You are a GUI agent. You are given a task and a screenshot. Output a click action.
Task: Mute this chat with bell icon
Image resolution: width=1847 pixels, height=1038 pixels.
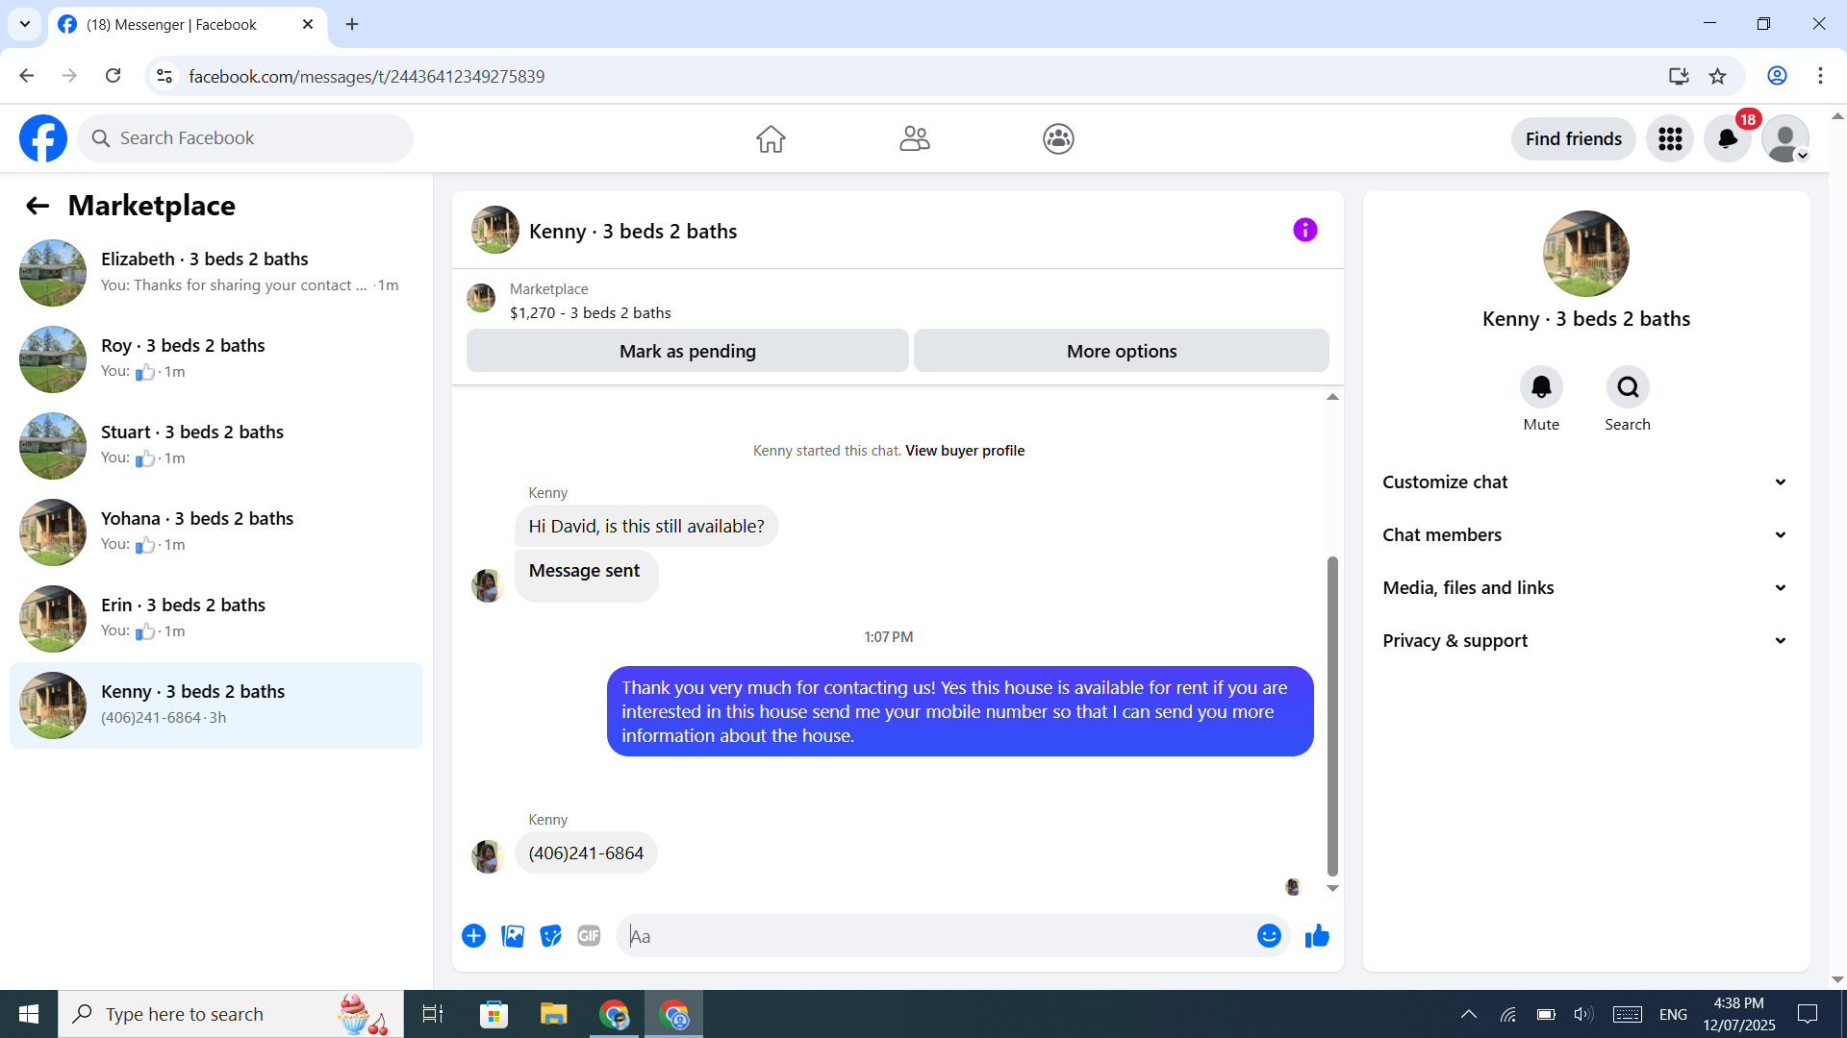coord(1540,387)
